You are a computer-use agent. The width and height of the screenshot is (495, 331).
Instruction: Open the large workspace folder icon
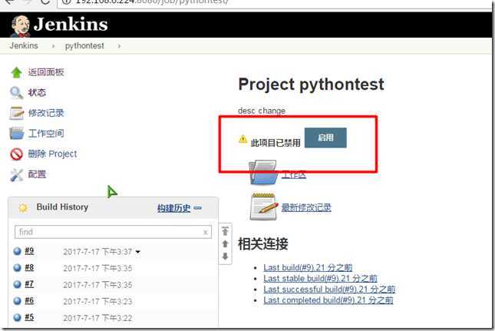(263, 173)
